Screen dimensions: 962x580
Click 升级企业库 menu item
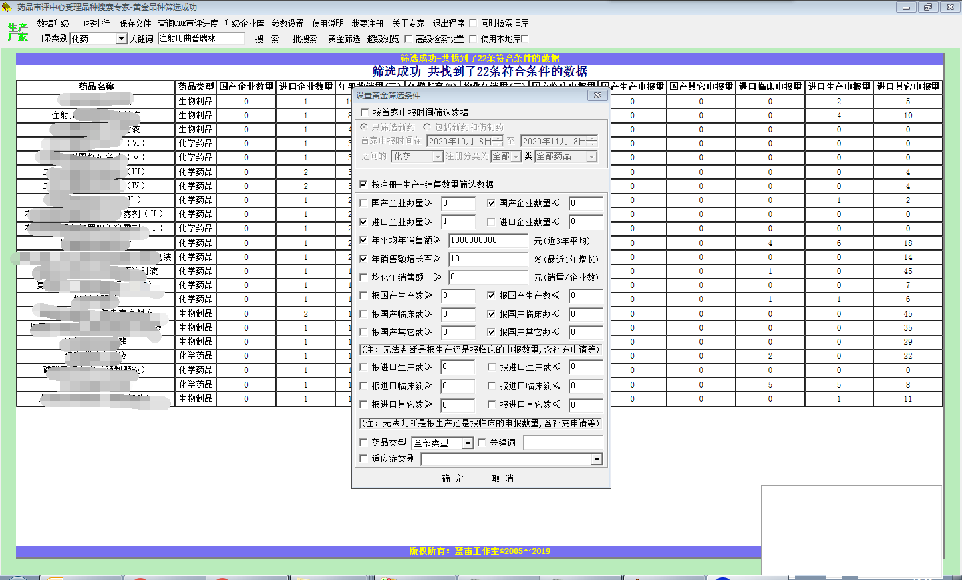pyautogui.click(x=245, y=23)
